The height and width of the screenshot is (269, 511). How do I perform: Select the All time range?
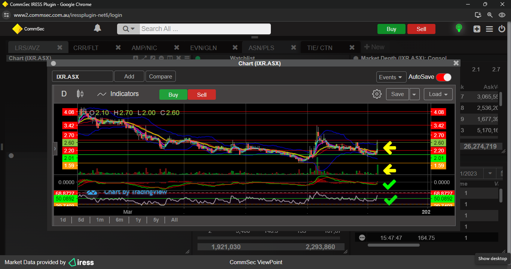pyautogui.click(x=174, y=220)
